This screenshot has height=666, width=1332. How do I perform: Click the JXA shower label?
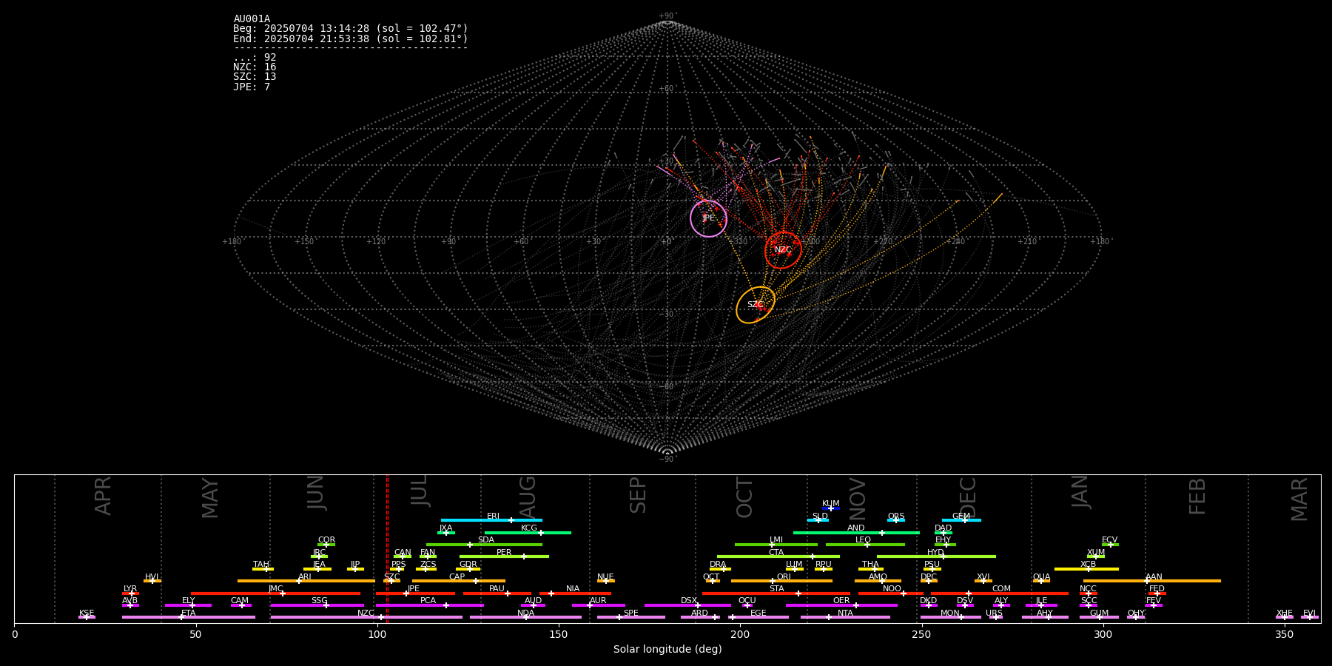click(445, 528)
